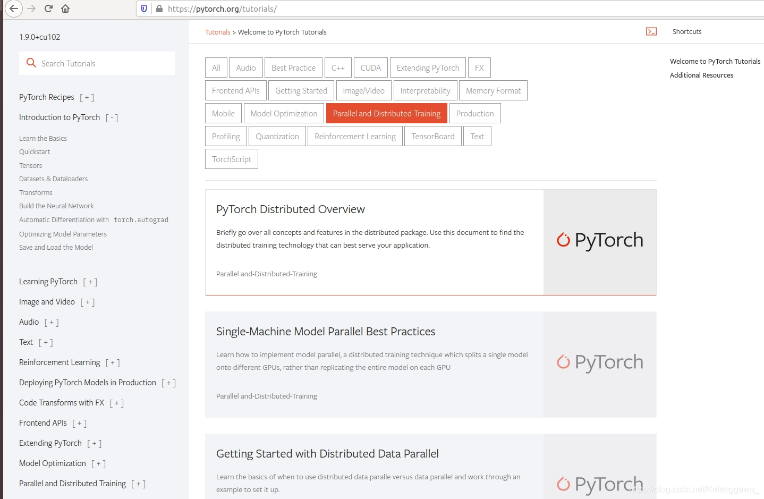
Task: Filter by Memory Format tag
Action: point(493,90)
